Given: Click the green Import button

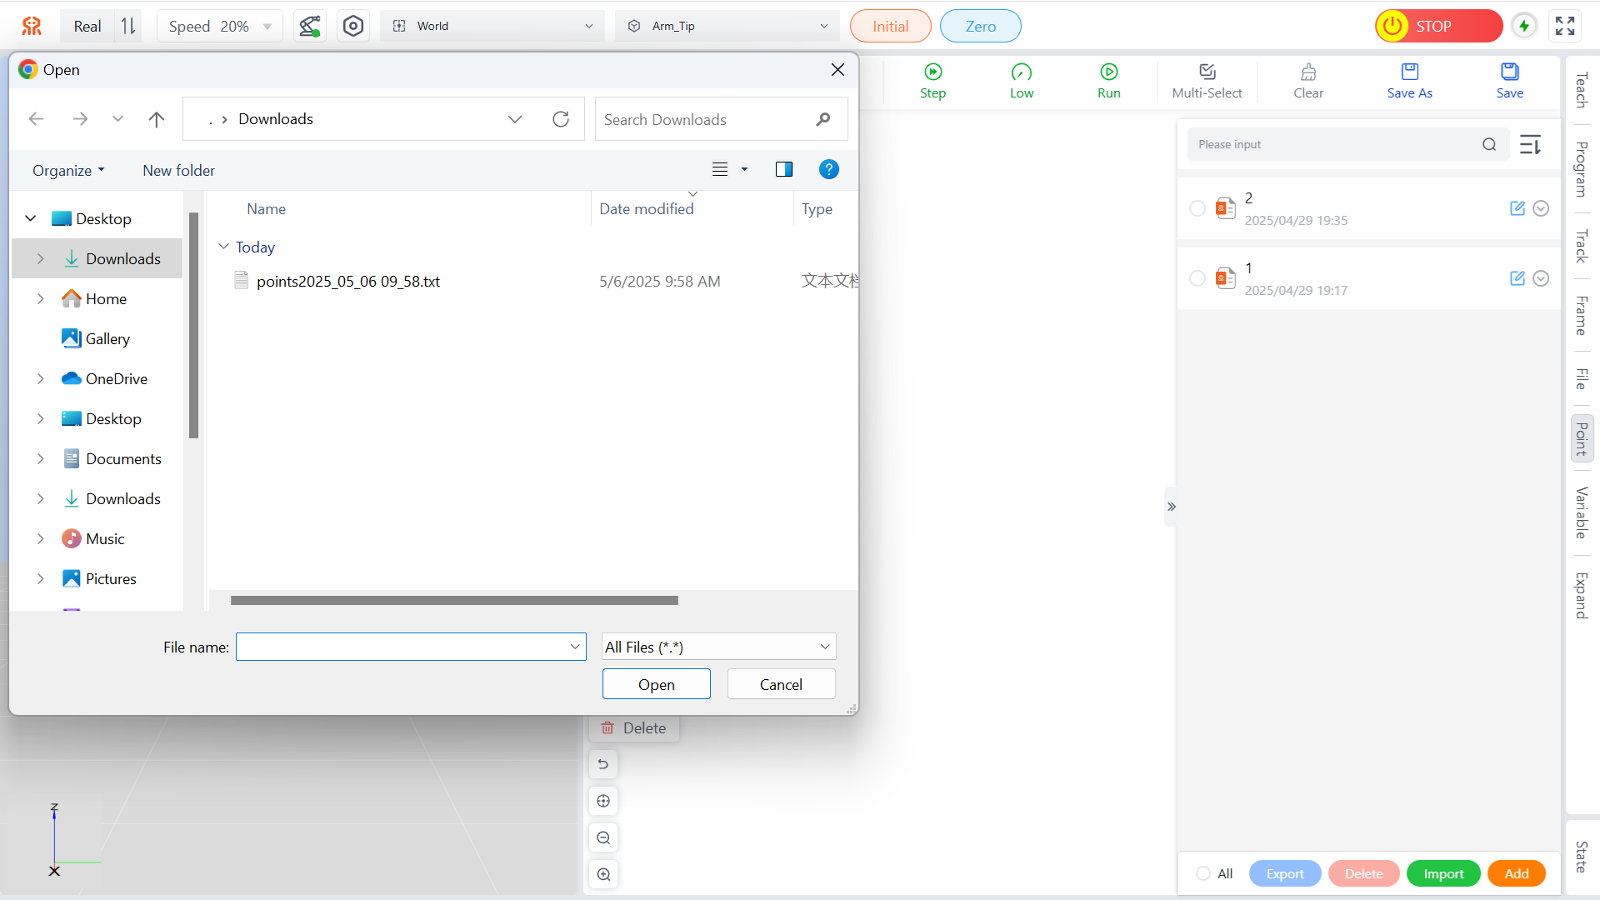Looking at the screenshot, I should (x=1442, y=873).
